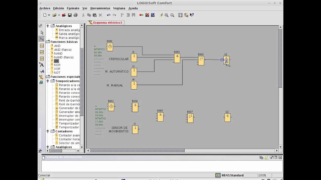Collapse the top Analógicos tree folder
The image size is (321, 180).
[x=48, y=26]
